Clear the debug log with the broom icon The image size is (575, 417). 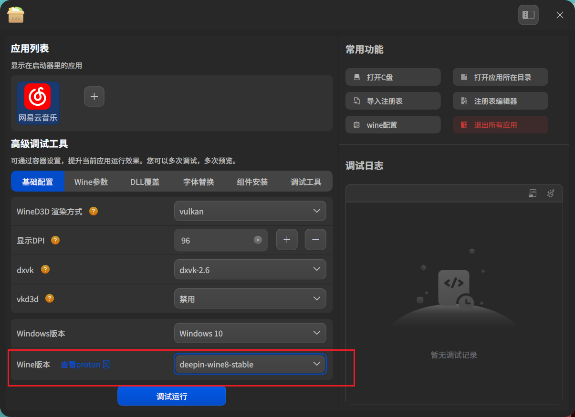coord(551,193)
